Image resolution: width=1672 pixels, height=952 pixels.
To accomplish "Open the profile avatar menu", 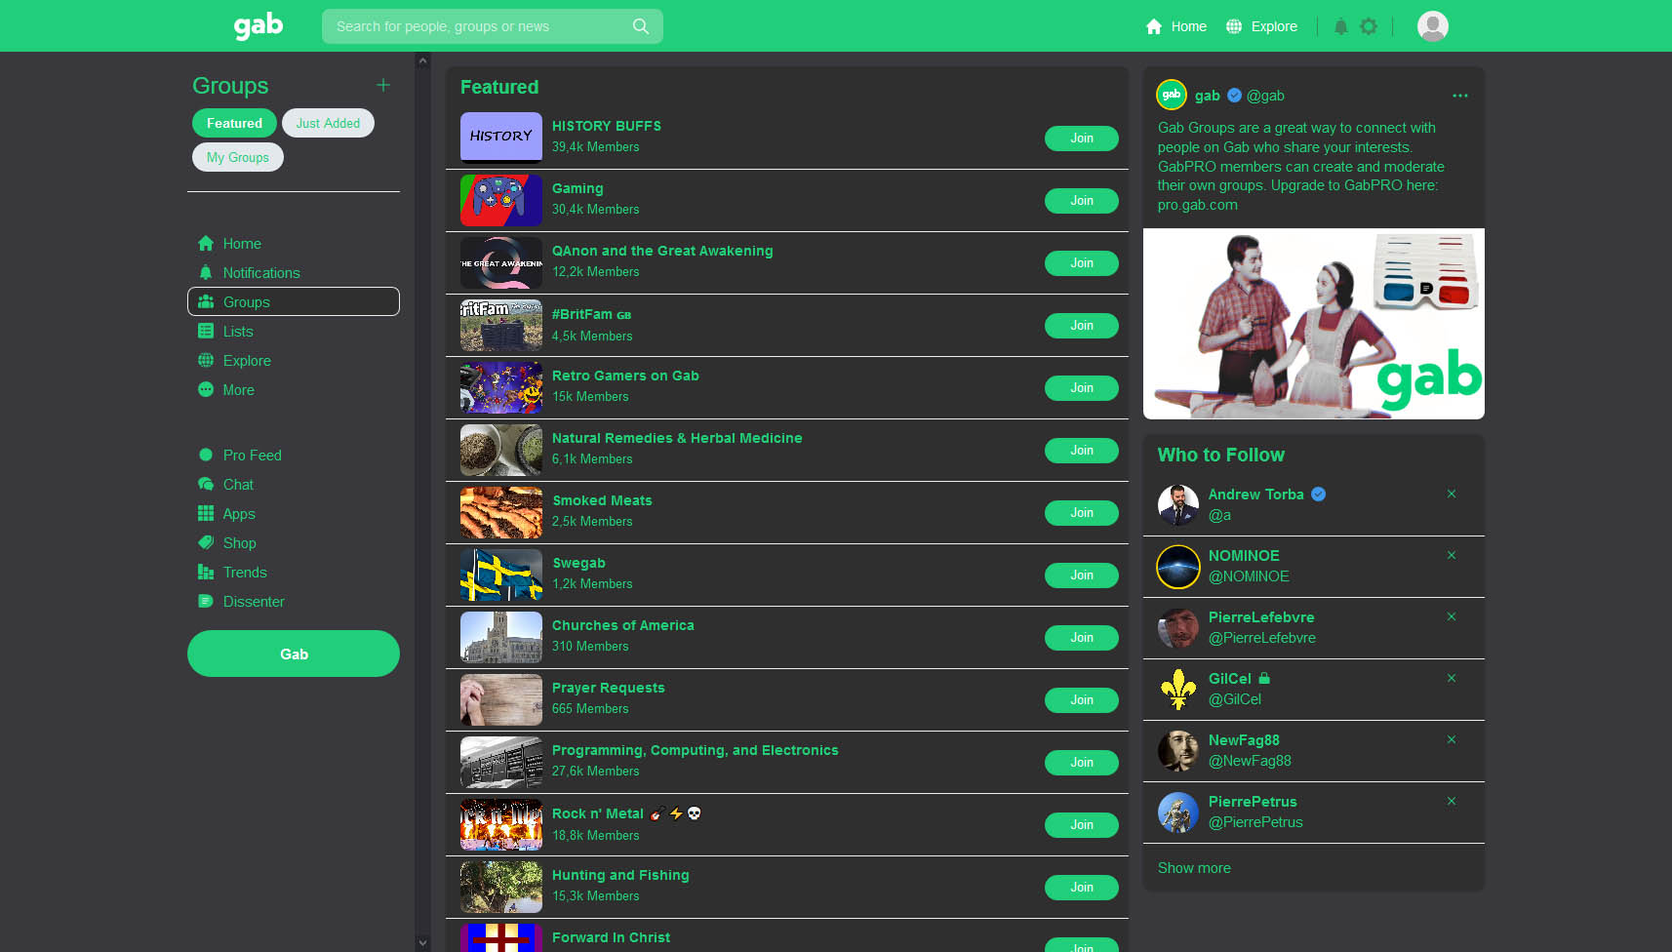I will pos(1433,26).
